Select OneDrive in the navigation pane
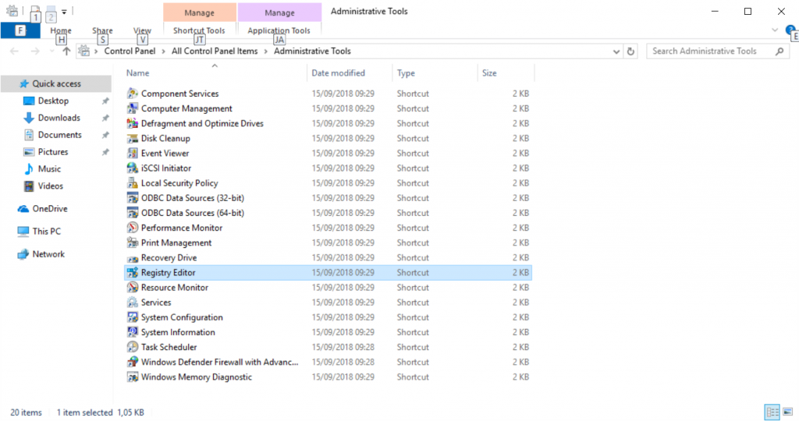 tap(50, 209)
